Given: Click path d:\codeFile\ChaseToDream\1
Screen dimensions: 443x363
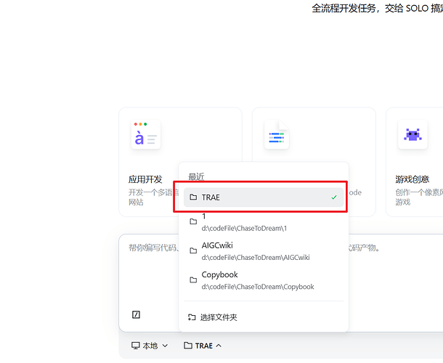Looking at the screenshot, I should (x=244, y=228).
